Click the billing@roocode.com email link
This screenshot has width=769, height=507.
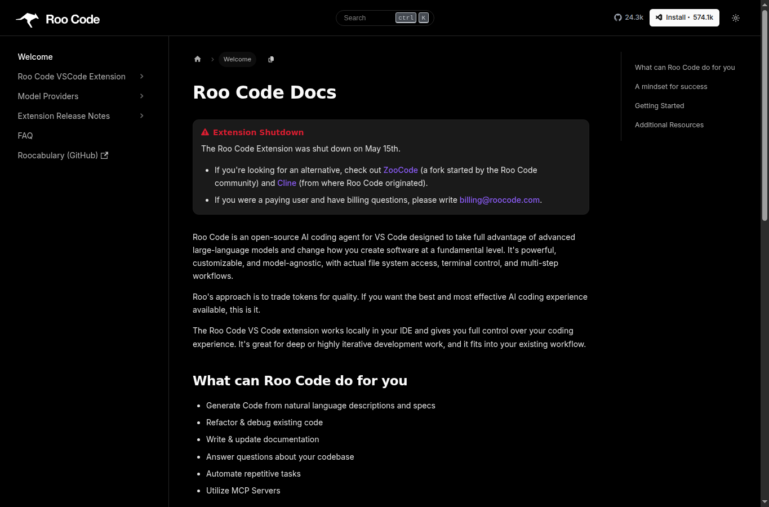(x=500, y=200)
